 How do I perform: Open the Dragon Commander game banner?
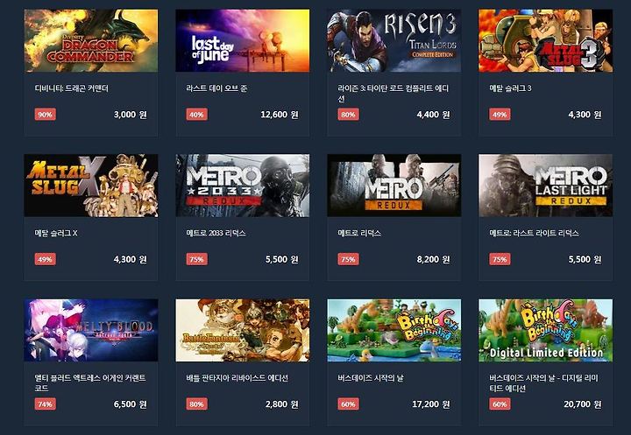tap(91, 41)
